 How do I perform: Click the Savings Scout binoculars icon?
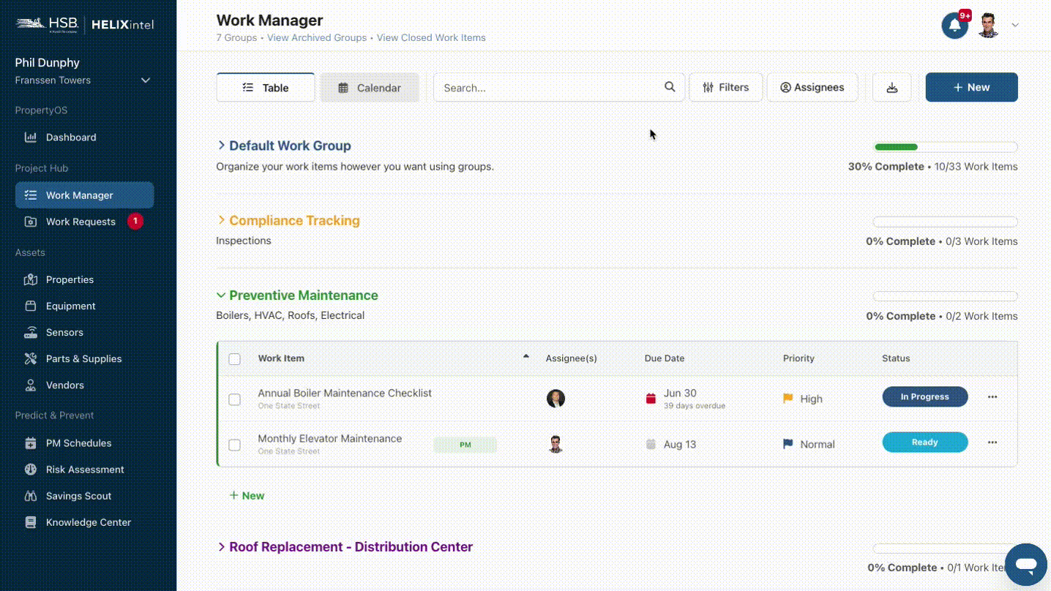coord(31,495)
